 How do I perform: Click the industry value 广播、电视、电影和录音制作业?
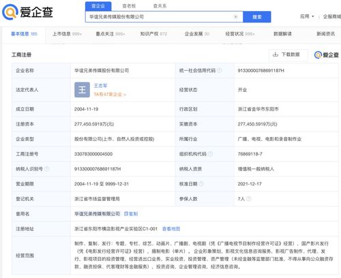tap(269, 139)
